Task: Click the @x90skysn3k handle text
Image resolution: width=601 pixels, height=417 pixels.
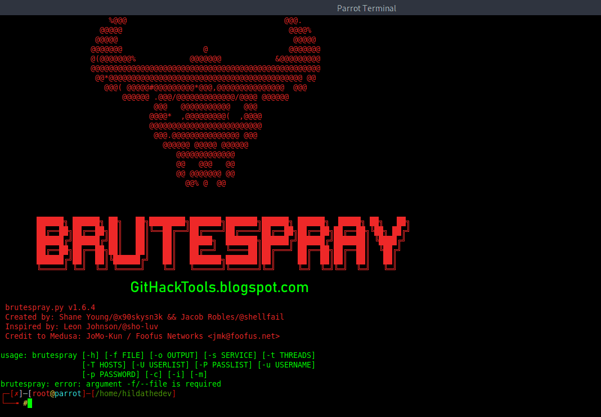Action: coord(138,317)
